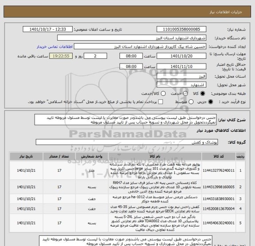Click the remaining days field showing 2

coord(95,56)
